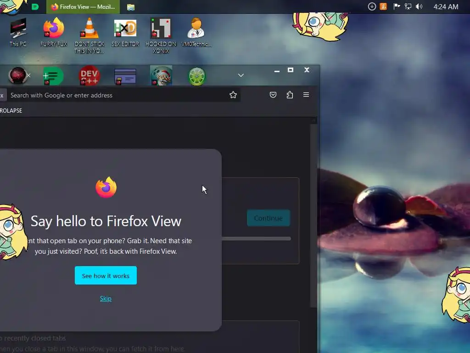Select the green list-plus tab icon
Viewport: 470px width, 353px height.
[x=53, y=76]
